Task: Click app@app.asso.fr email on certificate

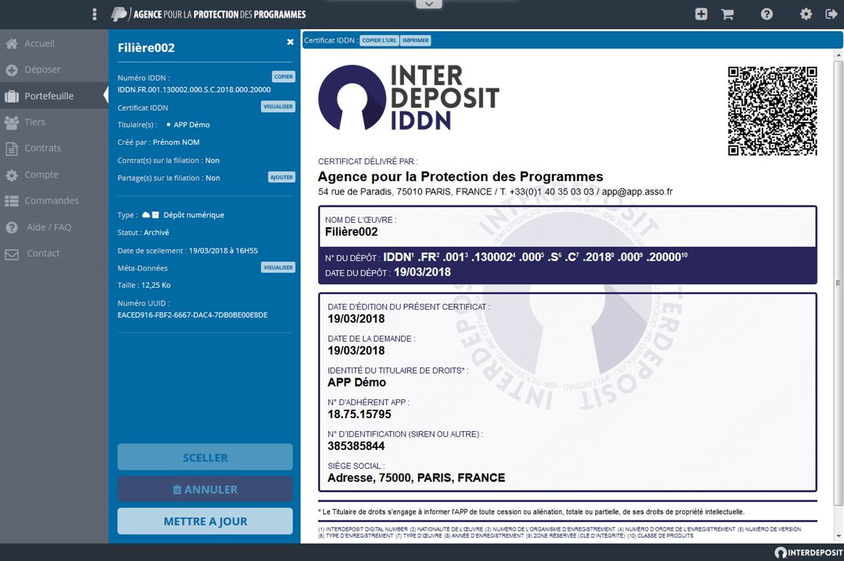Action: [637, 192]
